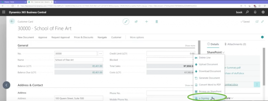Click the share icon beside edit
Screen dimensions: 268x101
click(x=136, y=22)
